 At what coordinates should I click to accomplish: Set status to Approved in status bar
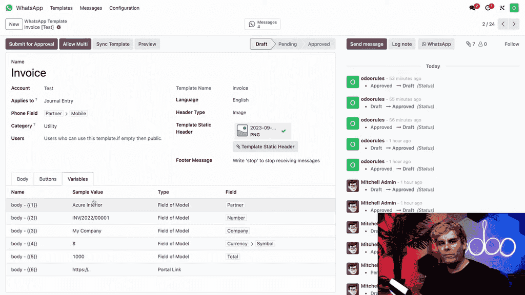coord(318,44)
